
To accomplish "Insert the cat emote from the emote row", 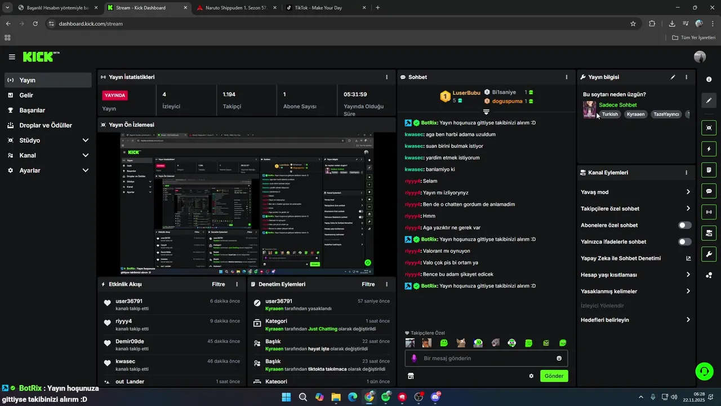I will [461, 343].
